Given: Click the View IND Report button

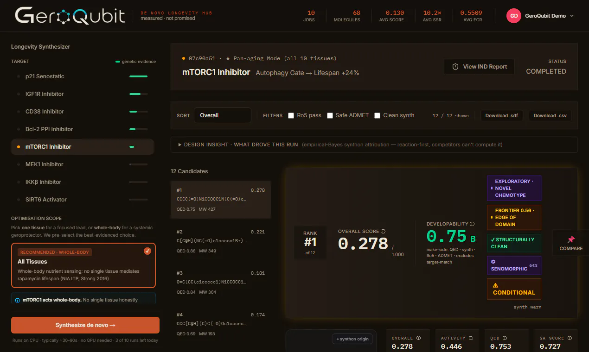Looking at the screenshot, I should click(479, 67).
